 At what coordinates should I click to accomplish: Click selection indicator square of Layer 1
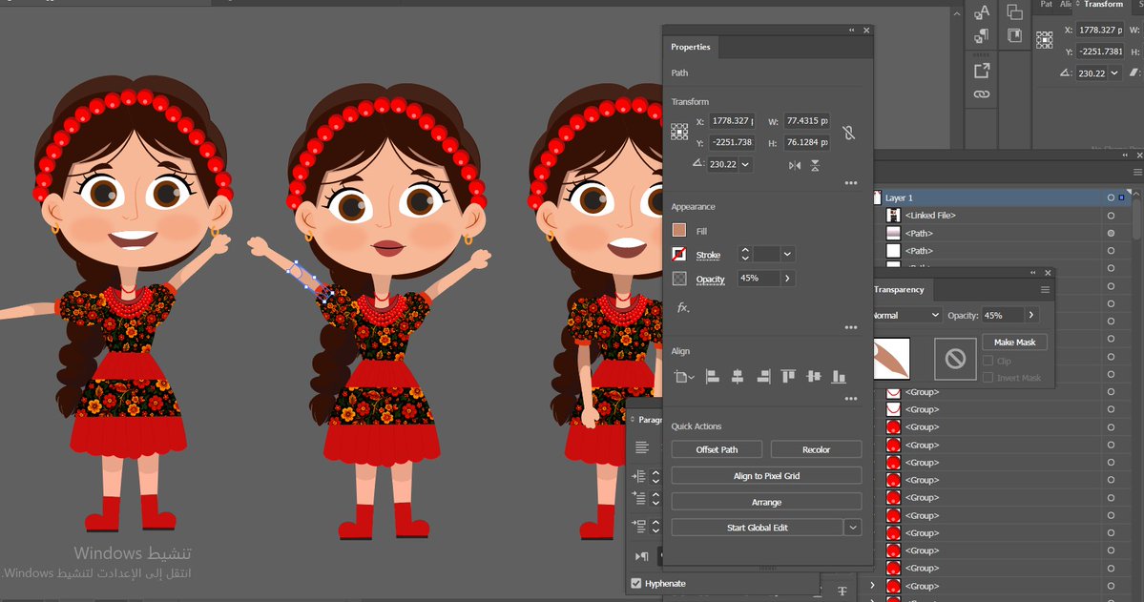click(1121, 197)
